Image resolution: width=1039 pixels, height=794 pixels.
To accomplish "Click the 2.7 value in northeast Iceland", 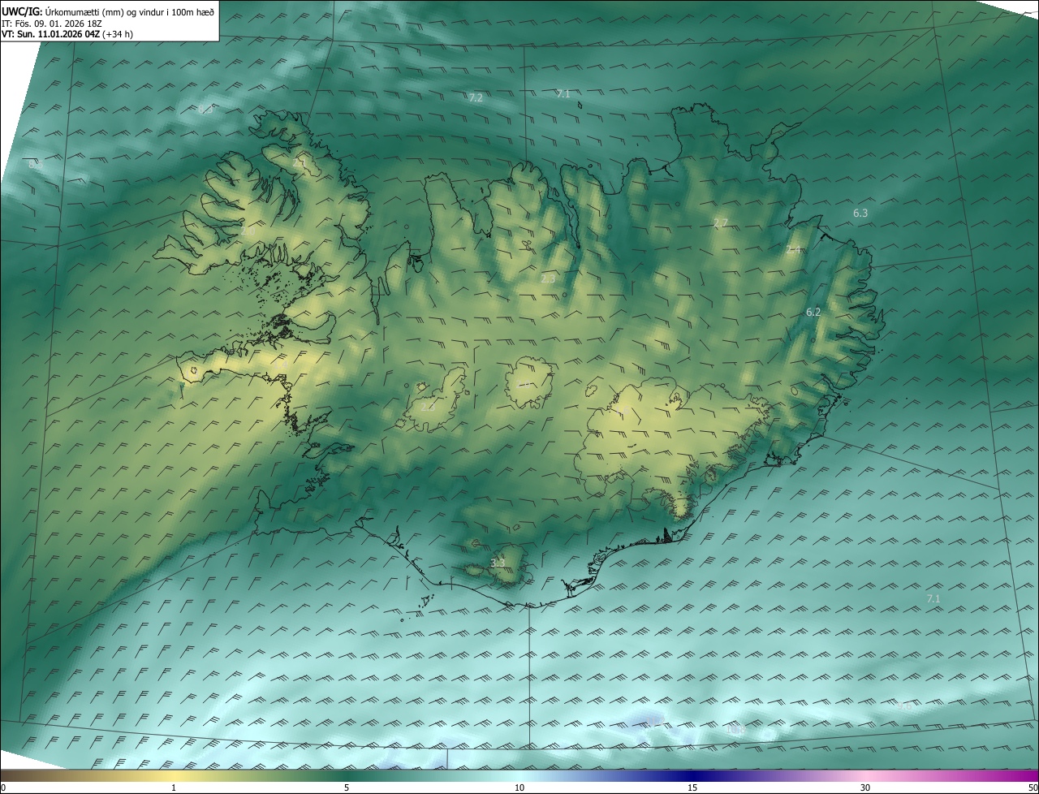I will (721, 222).
